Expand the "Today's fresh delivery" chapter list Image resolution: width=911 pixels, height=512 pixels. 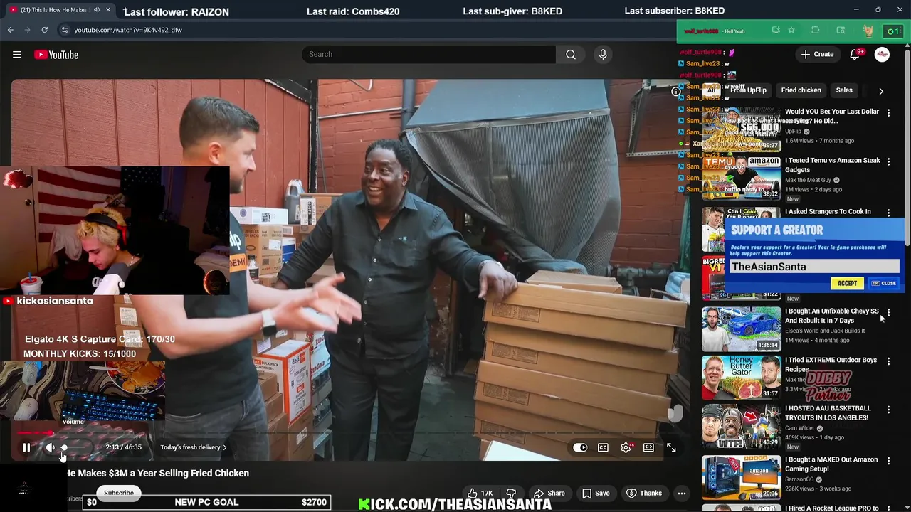194,447
